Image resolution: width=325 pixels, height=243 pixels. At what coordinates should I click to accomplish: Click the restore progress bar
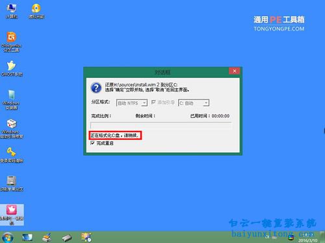(x=161, y=126)
